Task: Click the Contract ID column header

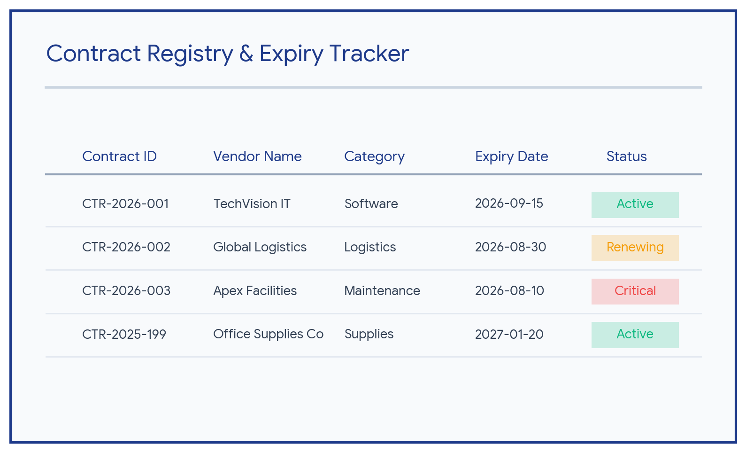Action: [x=119, y=156]
